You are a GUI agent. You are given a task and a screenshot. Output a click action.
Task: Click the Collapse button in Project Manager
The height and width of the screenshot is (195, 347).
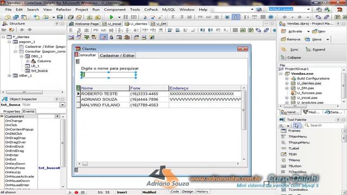(x=291, y=58)
